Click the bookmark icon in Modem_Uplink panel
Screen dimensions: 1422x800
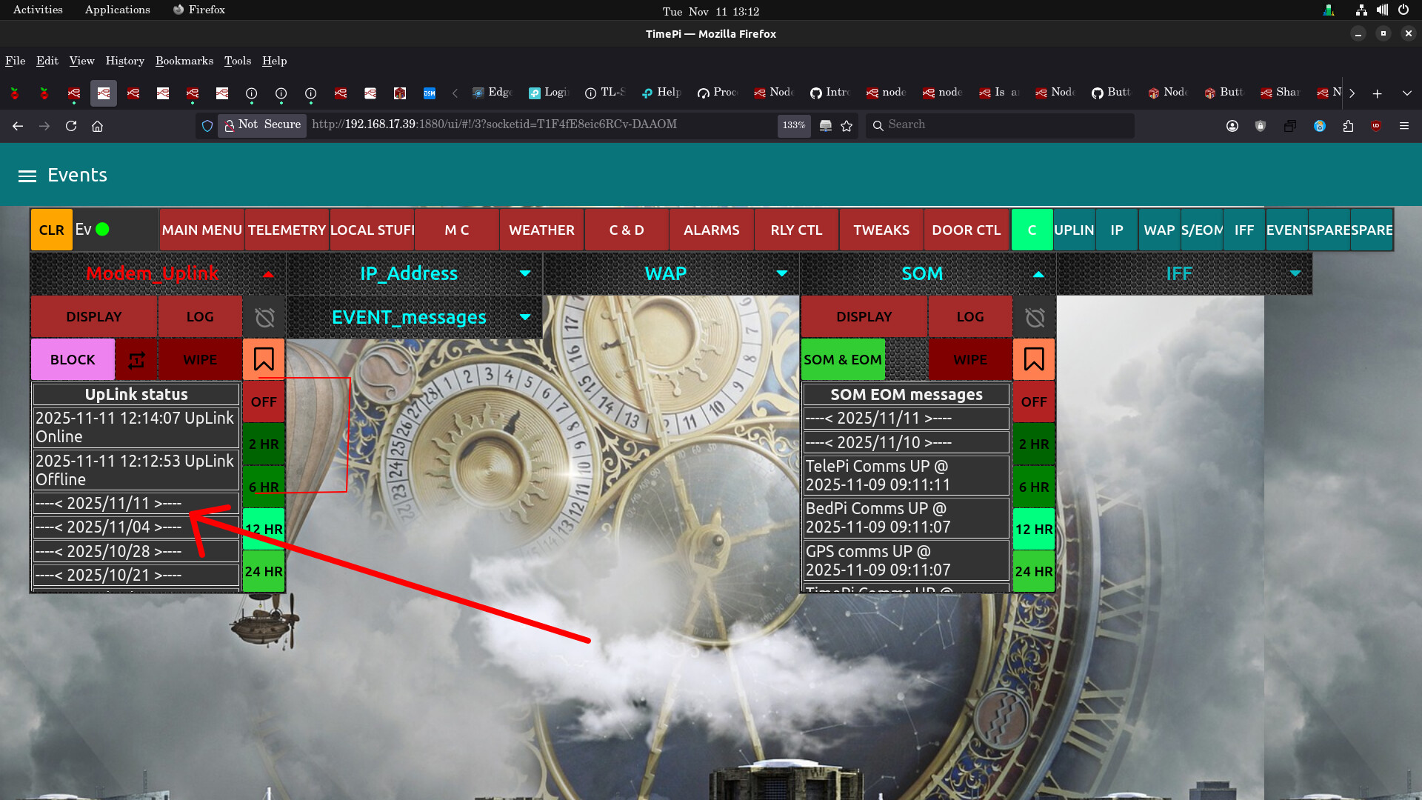(x=264, y=359)
